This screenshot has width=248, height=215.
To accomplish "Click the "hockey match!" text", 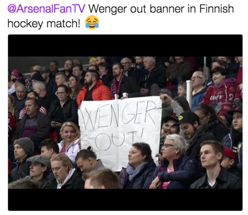I will 44,24.
